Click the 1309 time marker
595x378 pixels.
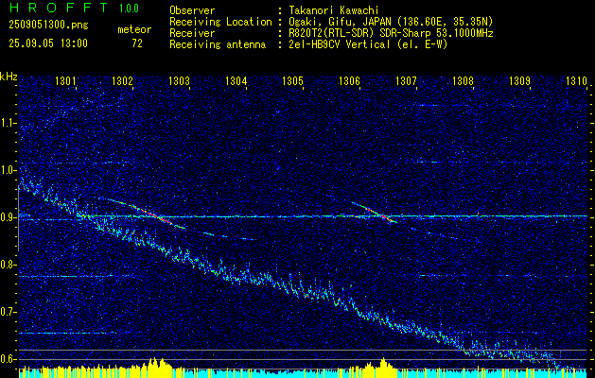(x=519, y=81)
